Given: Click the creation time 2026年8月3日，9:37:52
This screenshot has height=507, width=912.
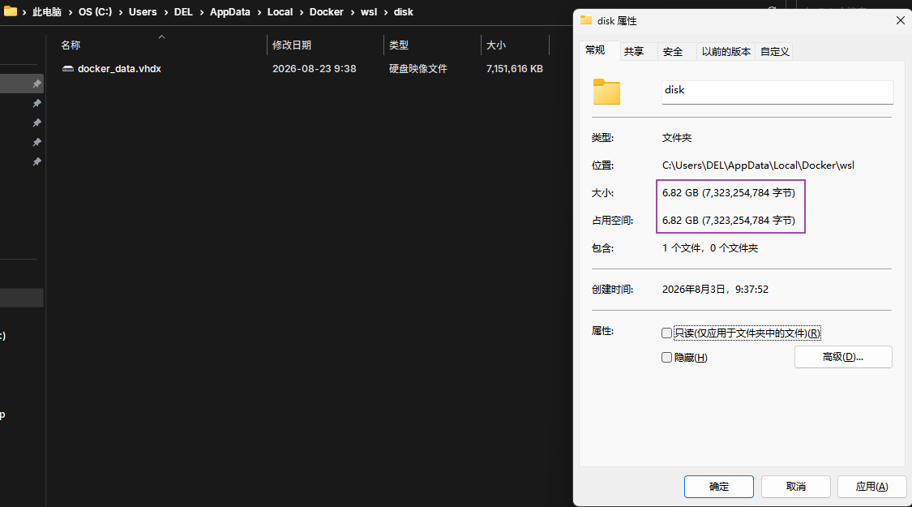Looking at the screenshot, I should (715, 290).
